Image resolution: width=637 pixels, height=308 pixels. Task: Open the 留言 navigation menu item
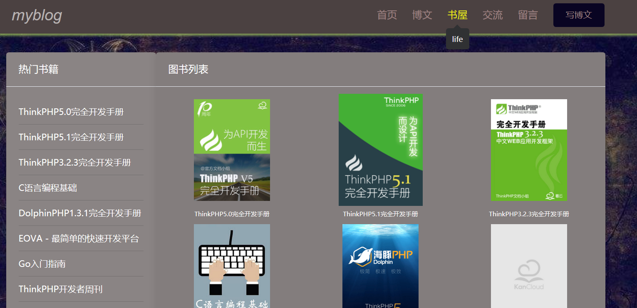pyautogui.click(x=528, y=15)
